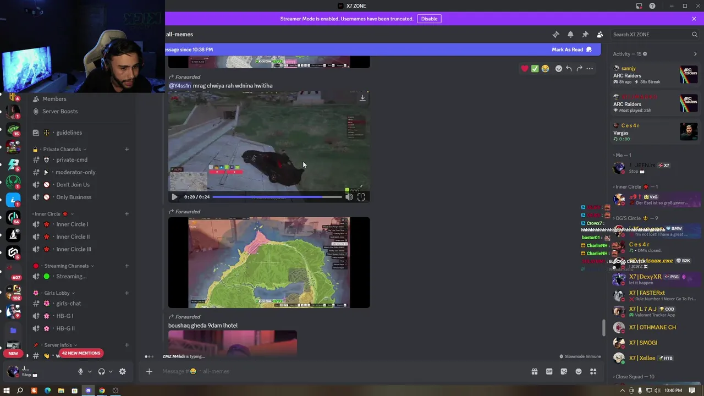
Task: Add channel to Inner Circle
Action: click(x=127, y=214)
